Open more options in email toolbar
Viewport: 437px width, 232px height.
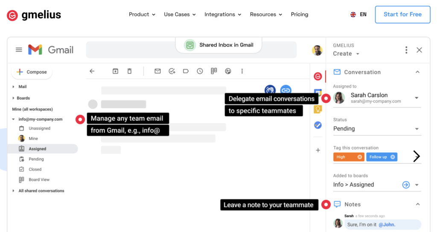click(242, 71)
